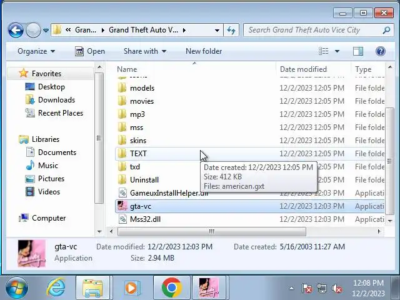400x300 pixels.
Task: Click horizontal scrollbar left arrow
Action: [x=111, y=231]
